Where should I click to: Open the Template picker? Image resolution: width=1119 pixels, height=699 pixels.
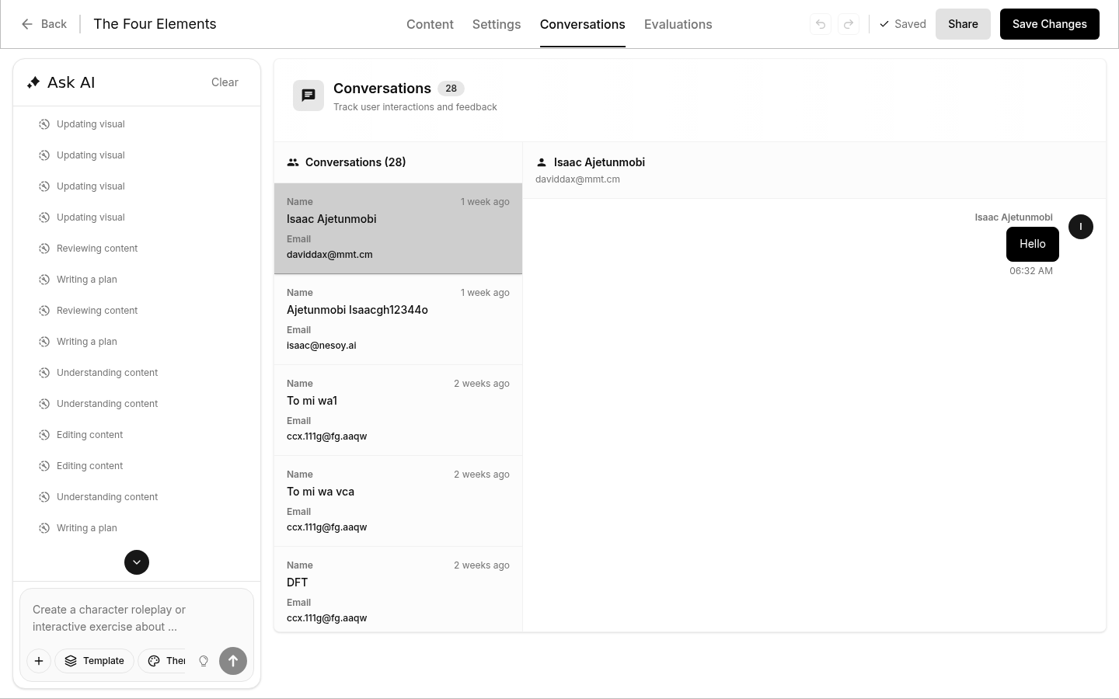[x=94, y=661]
